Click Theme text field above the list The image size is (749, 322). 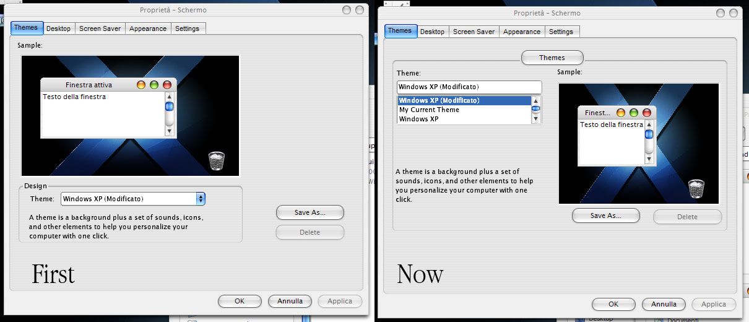pyautogui.click(x=469, y=87)
